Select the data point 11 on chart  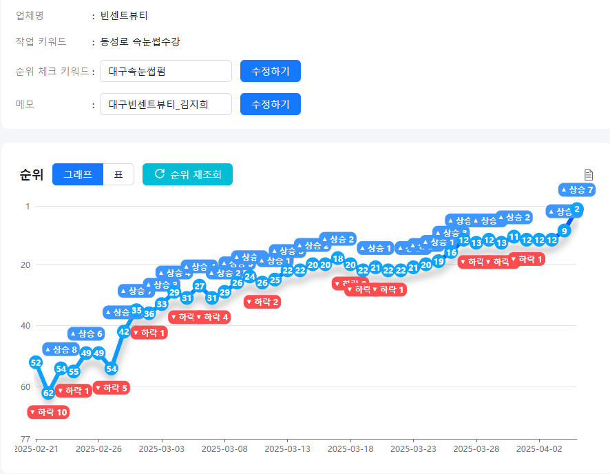pos(514,237)
